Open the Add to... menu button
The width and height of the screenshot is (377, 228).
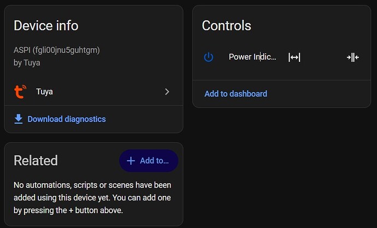pos(149,161)
